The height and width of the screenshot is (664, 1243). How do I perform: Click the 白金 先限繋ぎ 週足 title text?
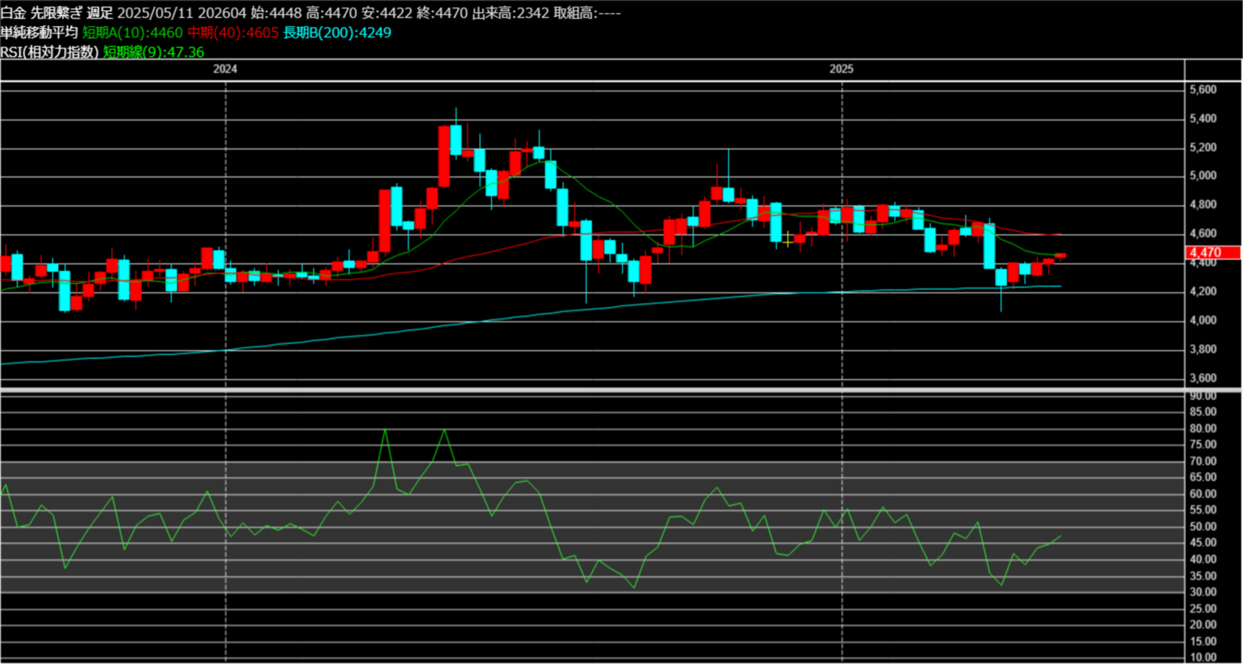tap(56, 13)
